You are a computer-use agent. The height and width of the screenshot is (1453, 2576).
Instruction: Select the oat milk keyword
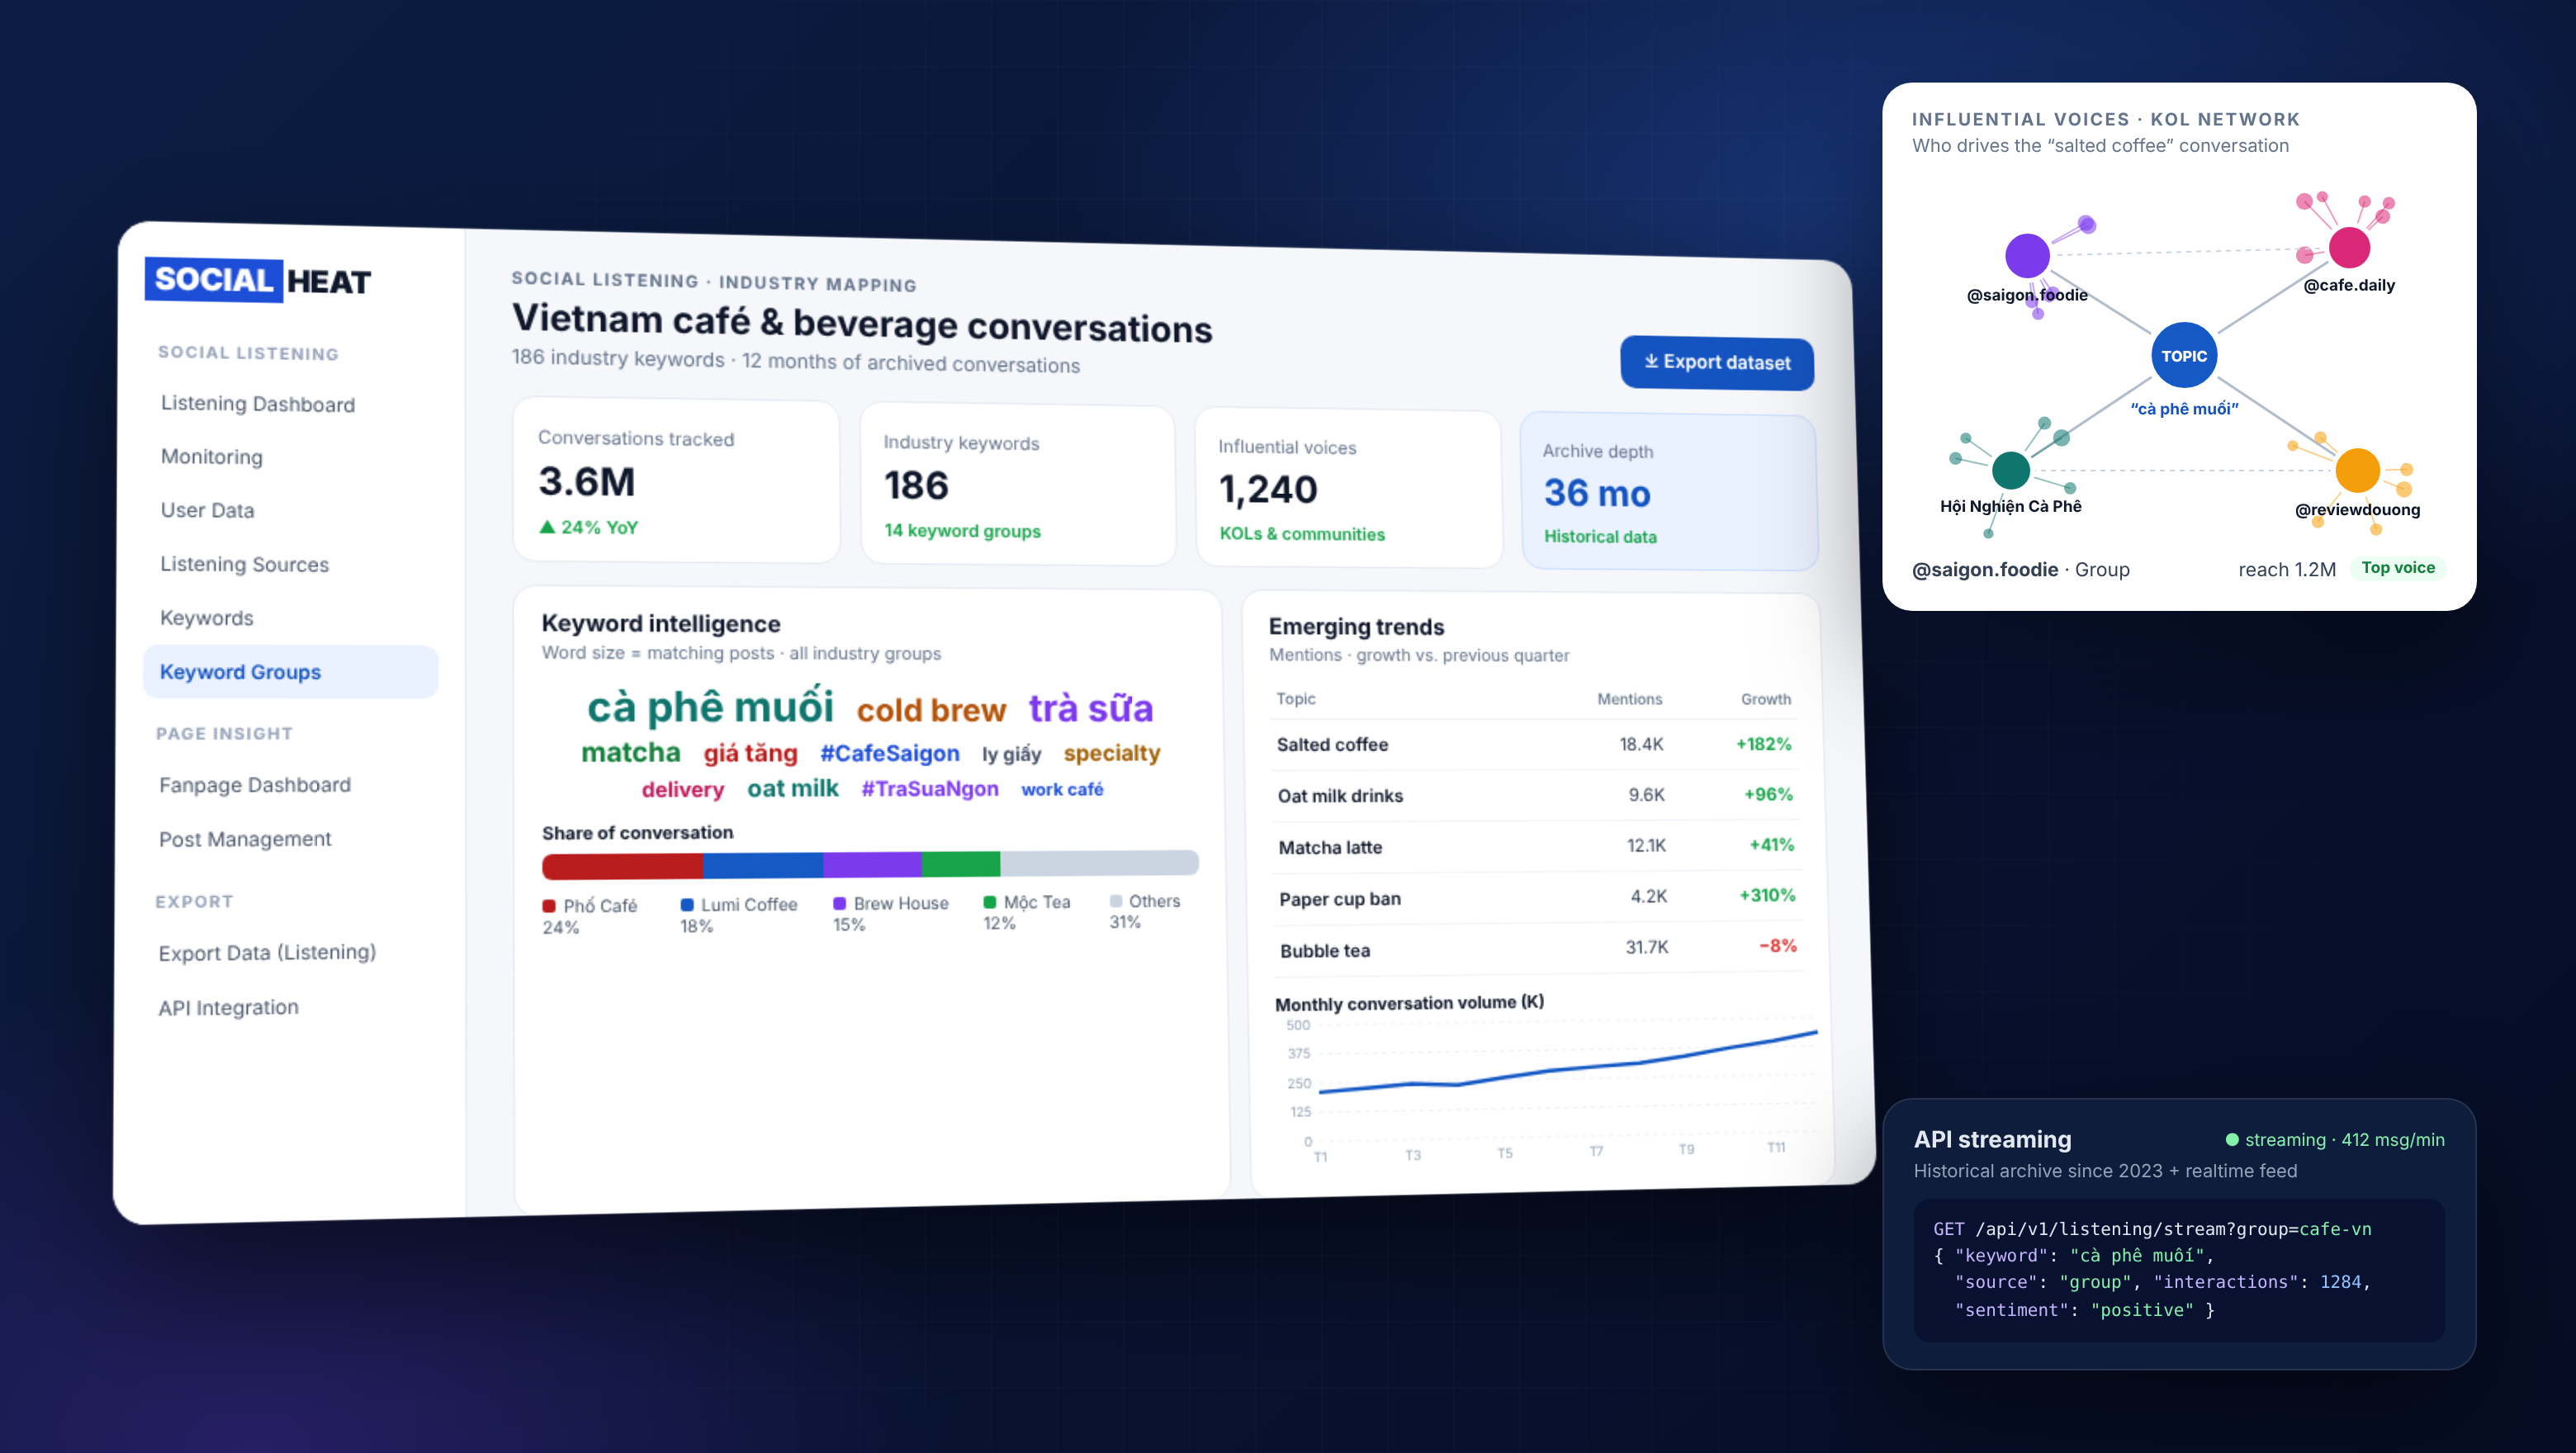pos(793,788)
